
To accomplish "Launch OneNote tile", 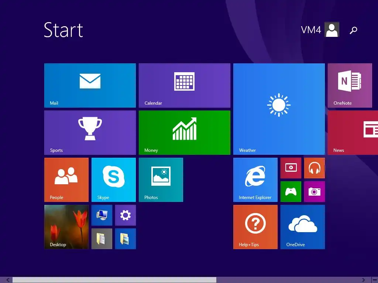I will [x=350, y=85].
